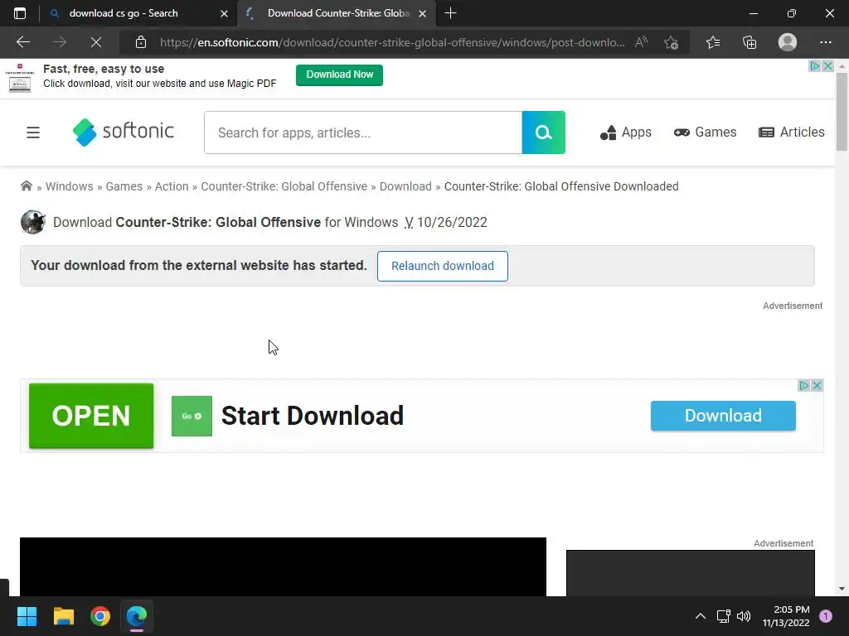Click the blue Download ad button
The width and height of the screenshot is (849, 636).
tap(723, 416)
